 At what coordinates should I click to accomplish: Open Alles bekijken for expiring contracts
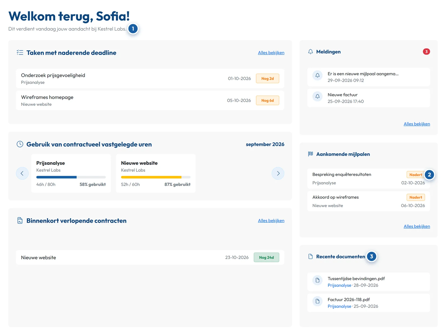271,220
